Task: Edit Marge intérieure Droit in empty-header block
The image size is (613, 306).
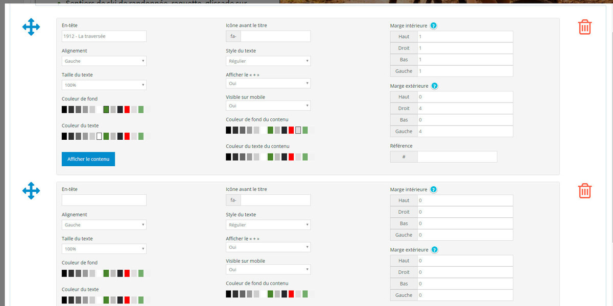Action: click(x=465, y=212)
